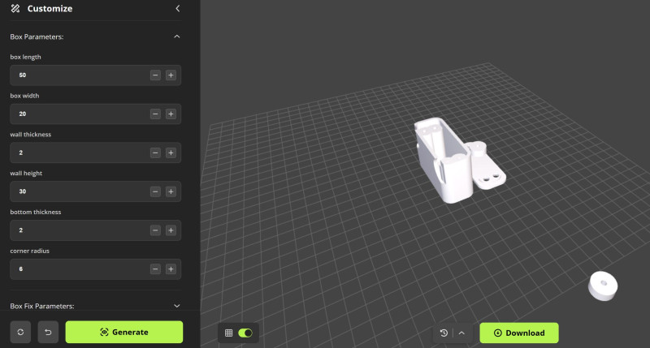The image size is (650, 348).
Task: Decrease box width with minus button
Action: point(155,114)
